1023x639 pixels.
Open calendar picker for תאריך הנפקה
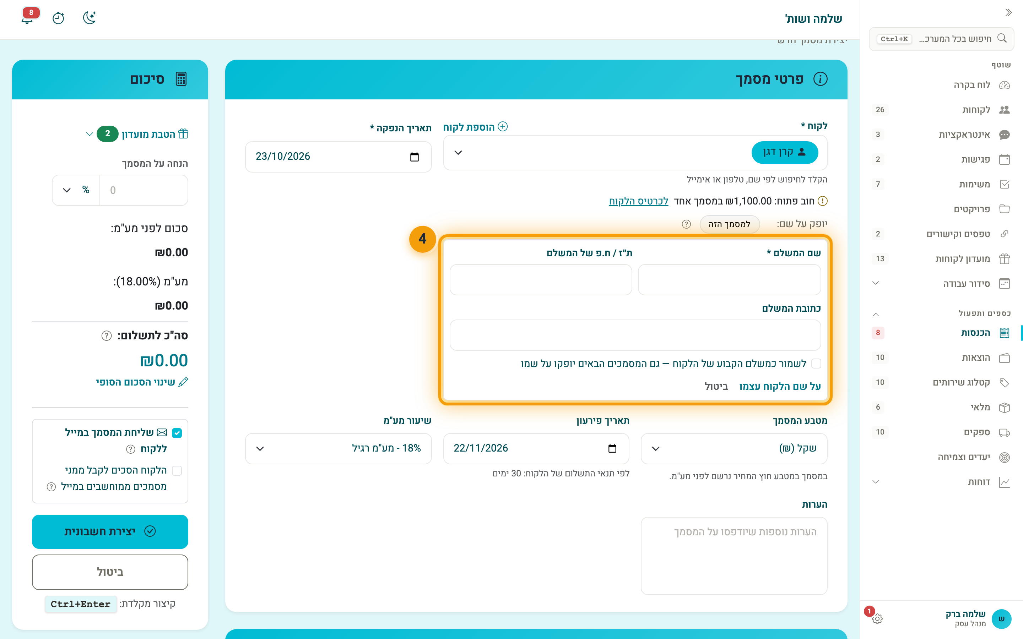coord(414,157)
